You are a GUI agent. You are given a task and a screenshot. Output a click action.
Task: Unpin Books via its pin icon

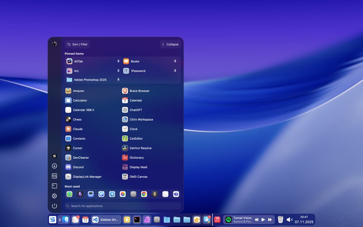(x=175, y=61)
